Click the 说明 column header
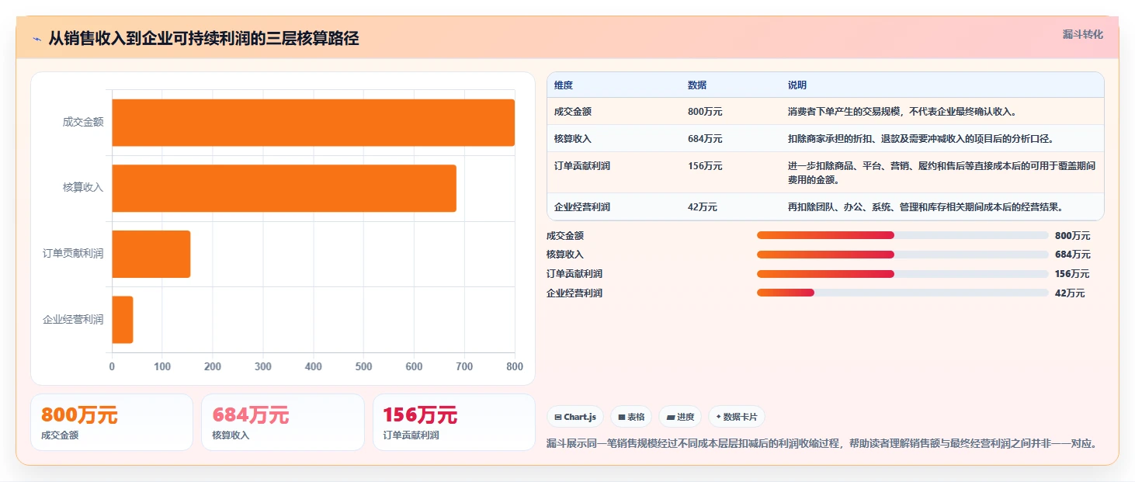1135x482 pixels. coord(797,85)
